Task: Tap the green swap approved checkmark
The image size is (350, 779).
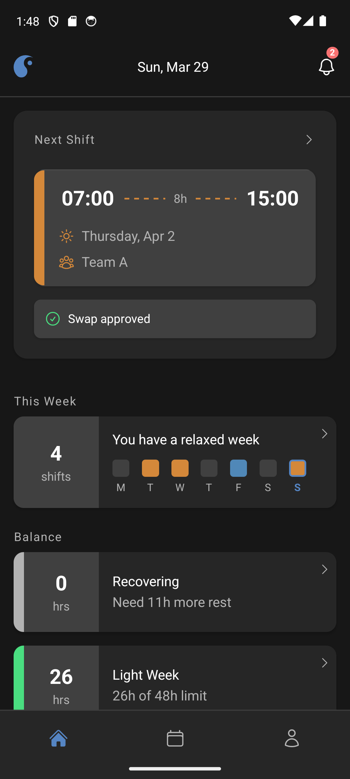Action: 53,319
